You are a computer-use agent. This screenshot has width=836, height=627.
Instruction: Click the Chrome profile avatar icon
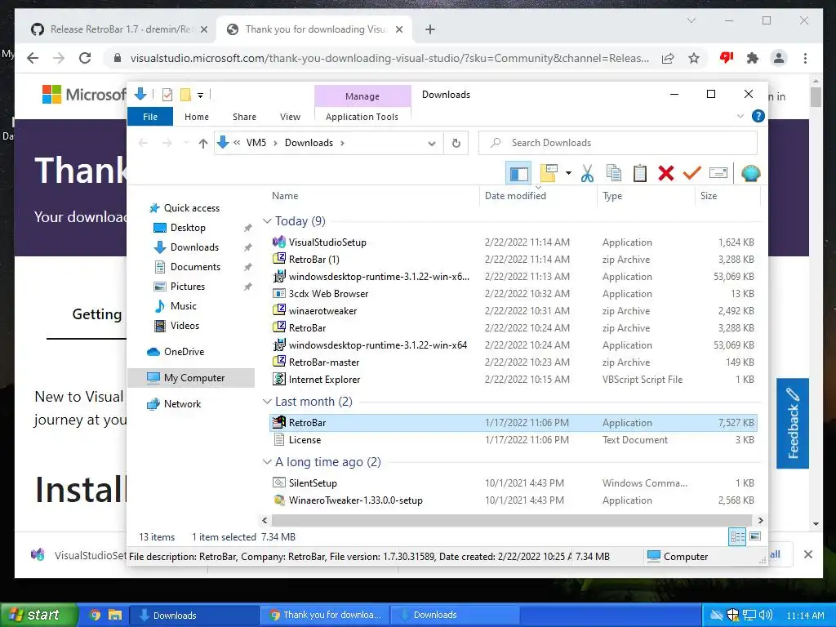tap(779, 58)
